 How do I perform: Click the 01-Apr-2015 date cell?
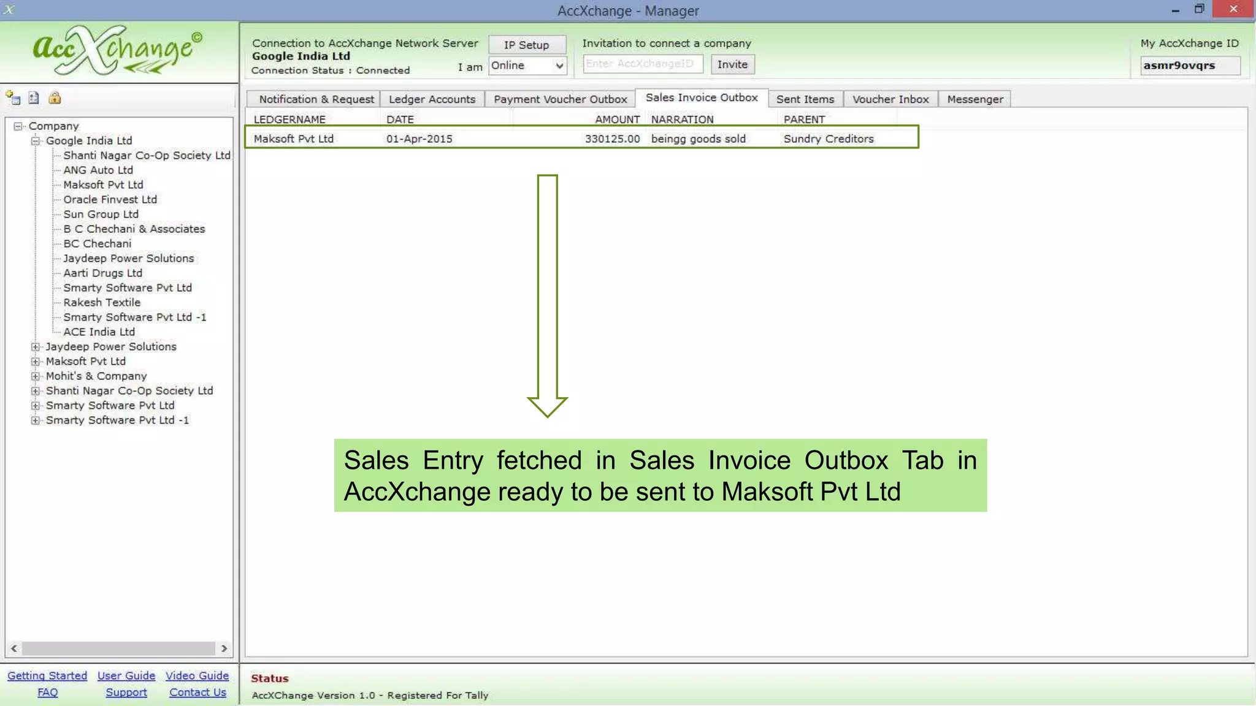pyautogui.click(x=419, y=139)
